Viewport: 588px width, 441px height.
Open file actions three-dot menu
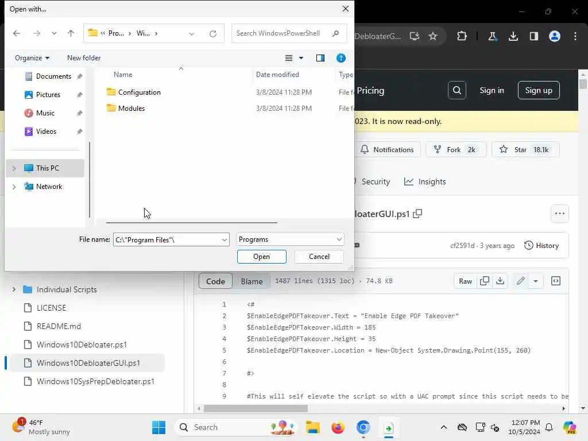coord(559,214)
